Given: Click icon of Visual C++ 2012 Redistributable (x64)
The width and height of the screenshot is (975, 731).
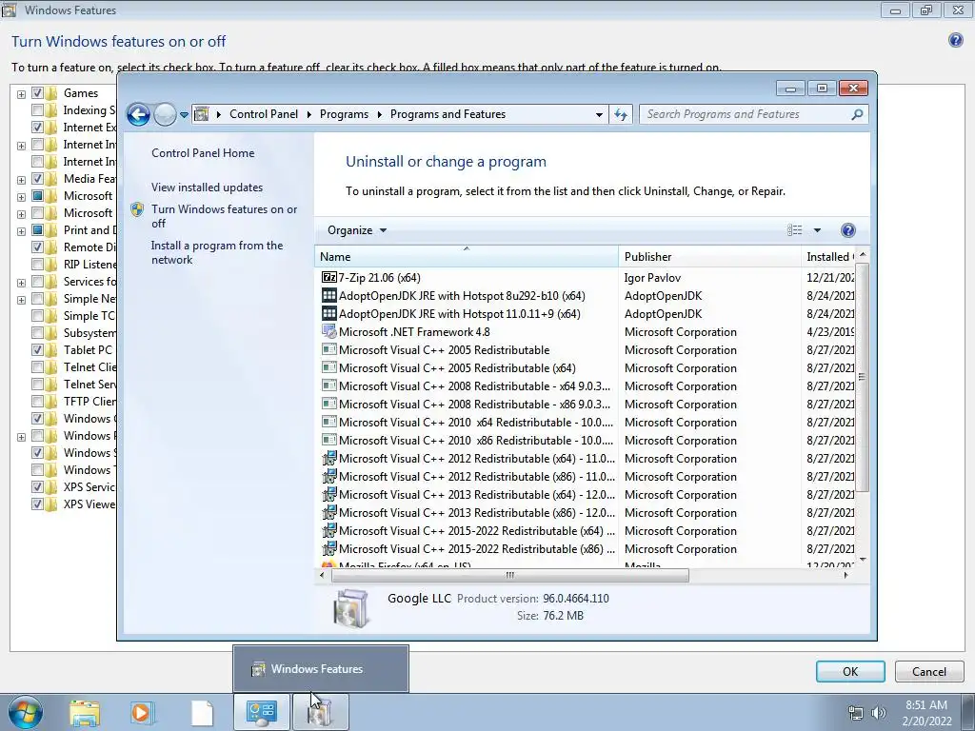Looking at the screenshot, I should tap(328, 458).
